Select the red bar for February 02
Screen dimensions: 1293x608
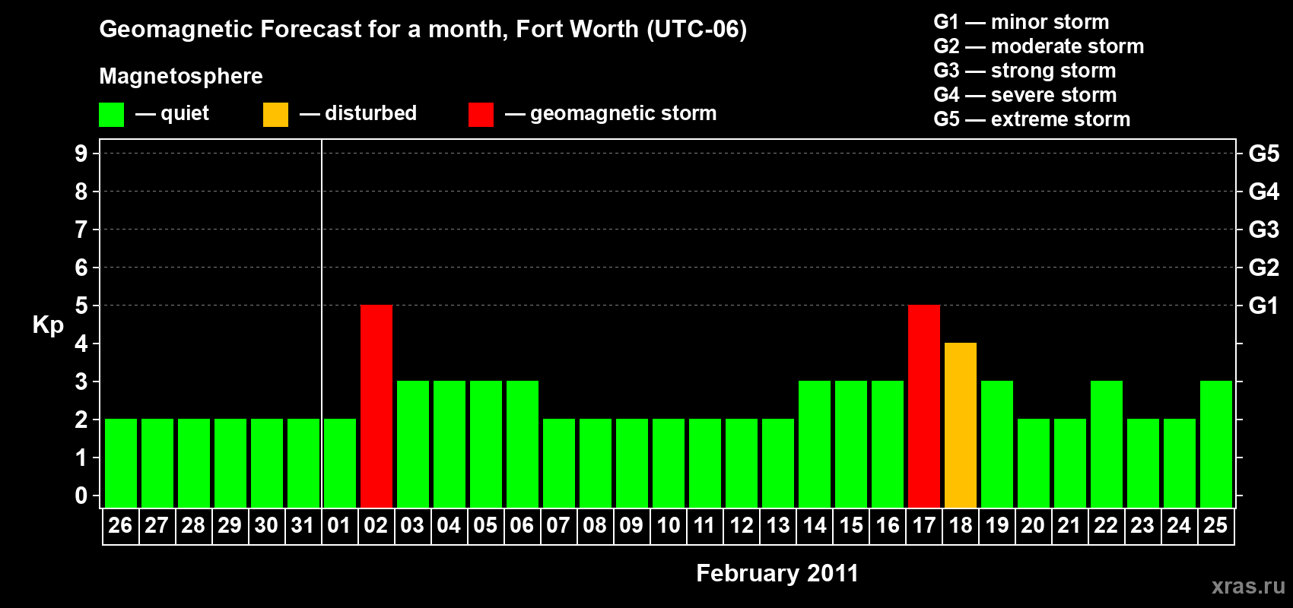tap(376, 406)
